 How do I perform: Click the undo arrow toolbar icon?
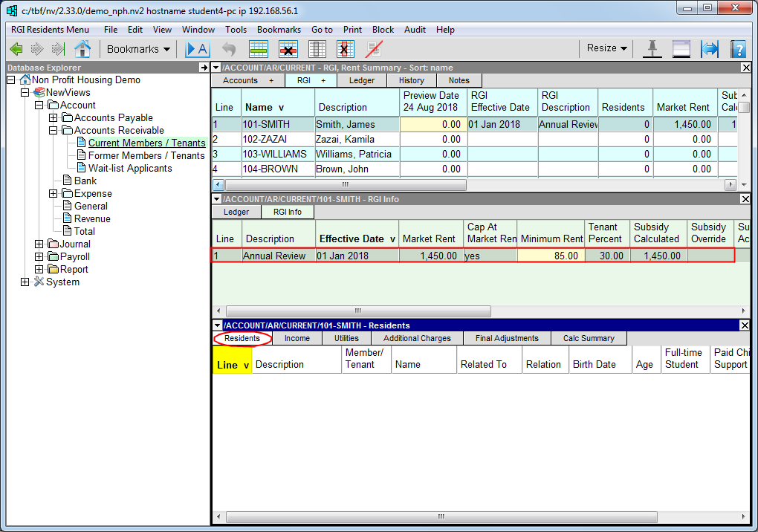(229, 49)
